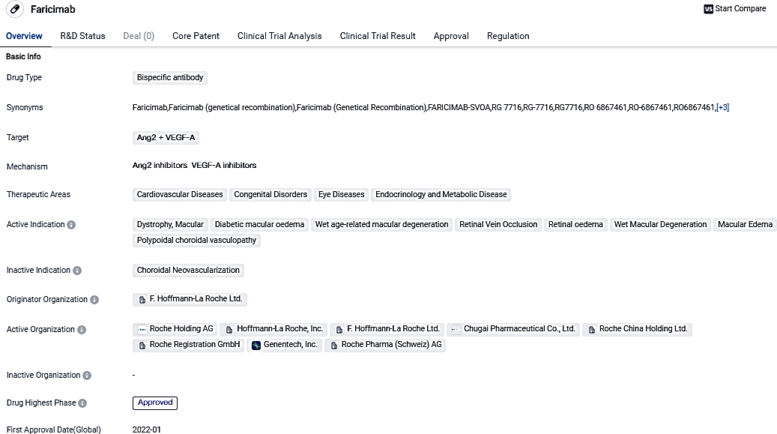Click the Diabetic macular oedema indication tag
The image size is (777, 434).
click(x=259, y=225)
